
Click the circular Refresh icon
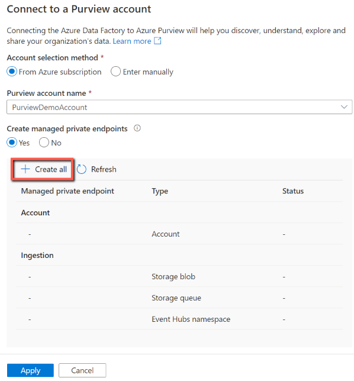[82, 169]
